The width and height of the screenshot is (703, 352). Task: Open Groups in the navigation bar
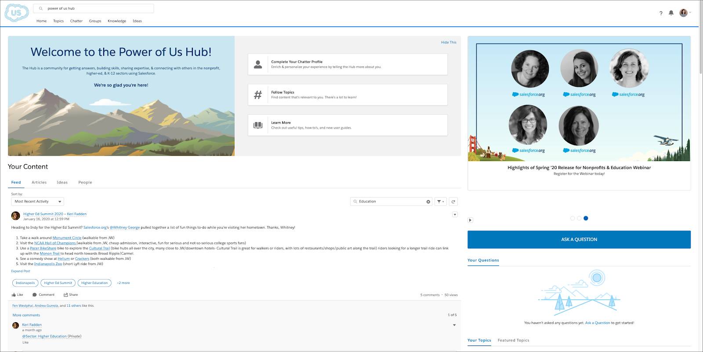click(95, 21)
